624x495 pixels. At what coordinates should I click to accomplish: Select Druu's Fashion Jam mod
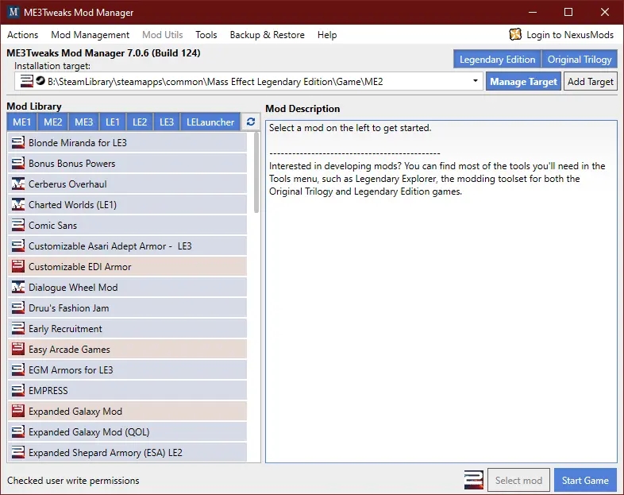127,307
